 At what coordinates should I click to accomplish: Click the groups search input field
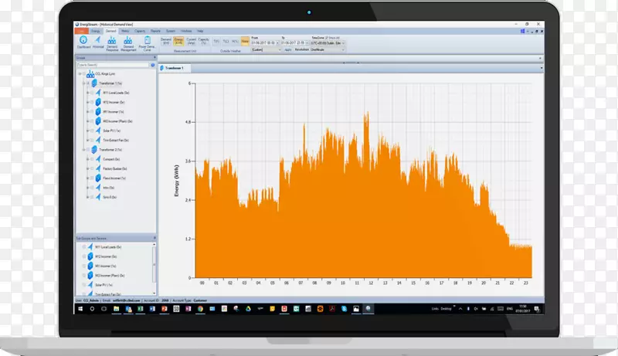pos(114,65)
